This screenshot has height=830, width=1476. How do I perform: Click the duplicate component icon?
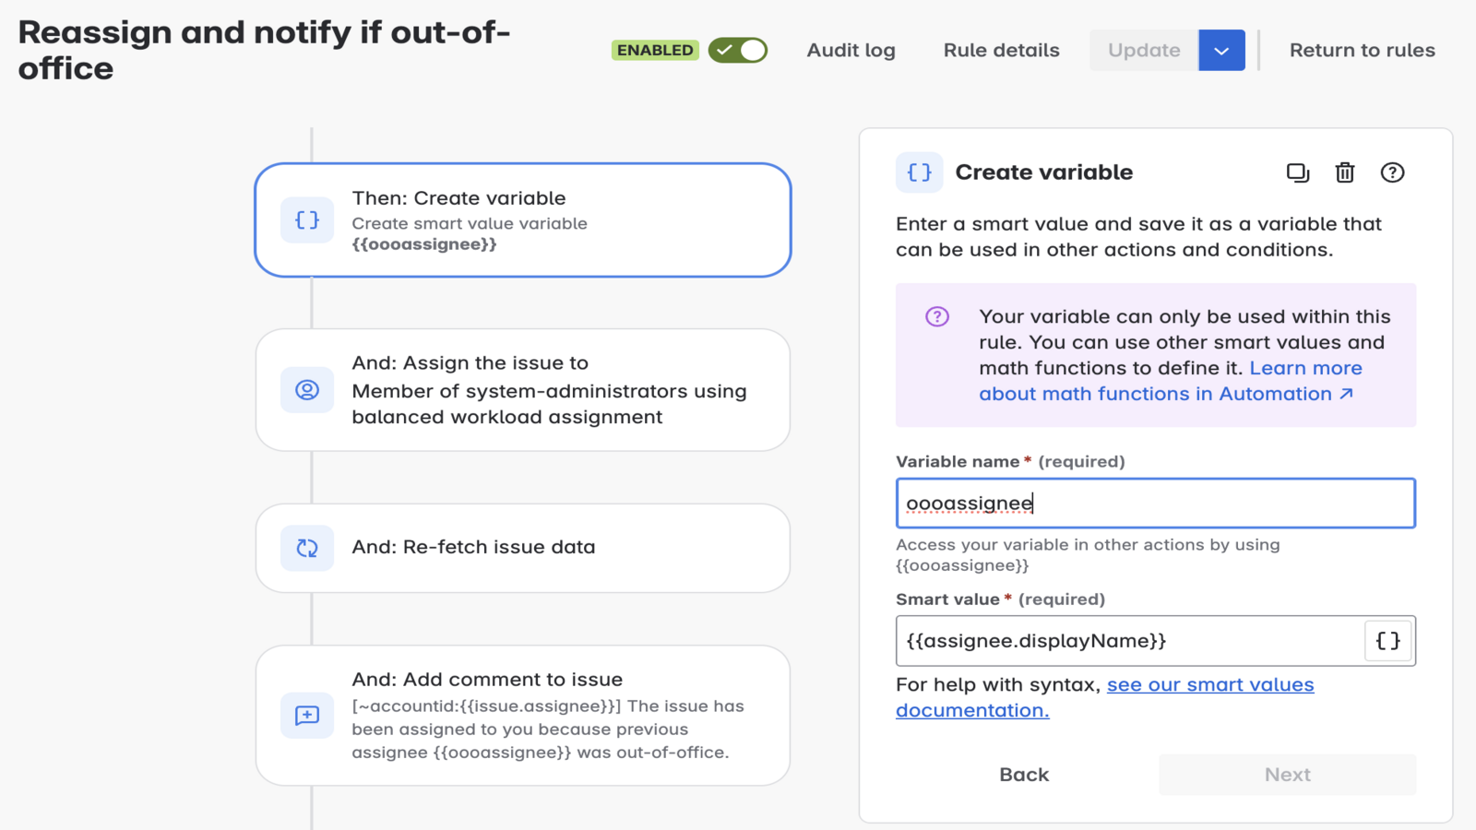(x=1297, y=172)
